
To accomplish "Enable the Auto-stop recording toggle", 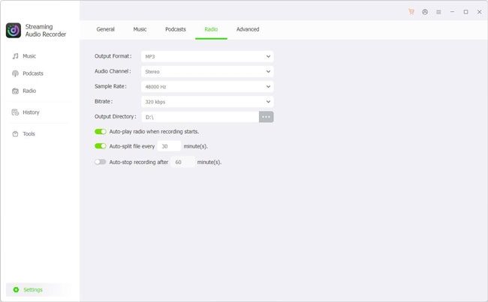I will tap(100, 162).
